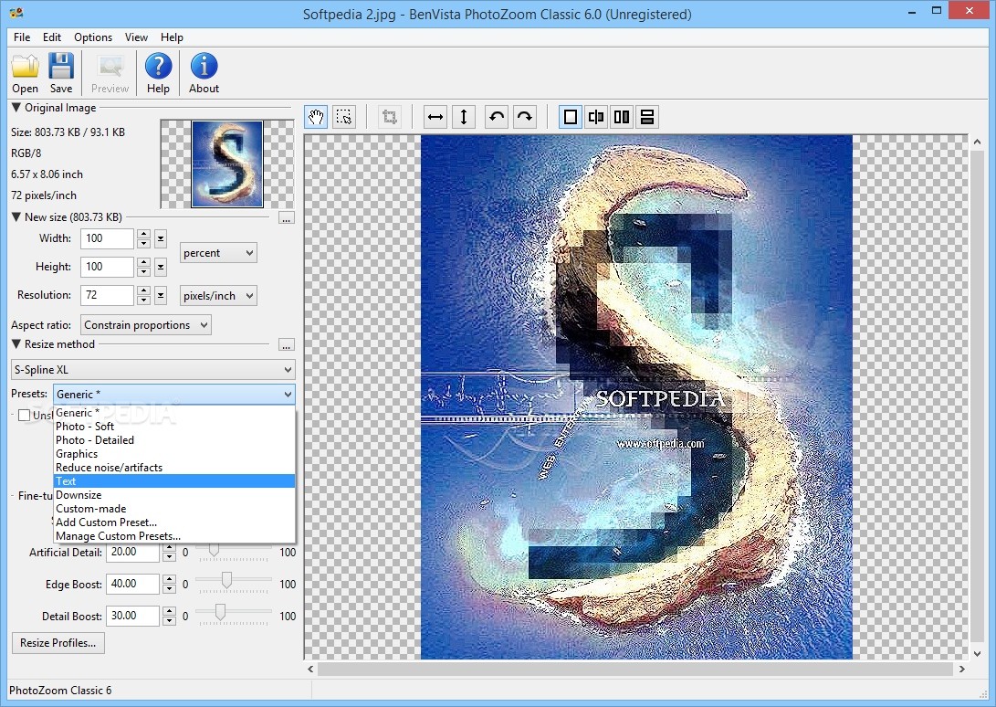The image size is (996, 707).
Task: Flip the image vertically
Action: 464,117
